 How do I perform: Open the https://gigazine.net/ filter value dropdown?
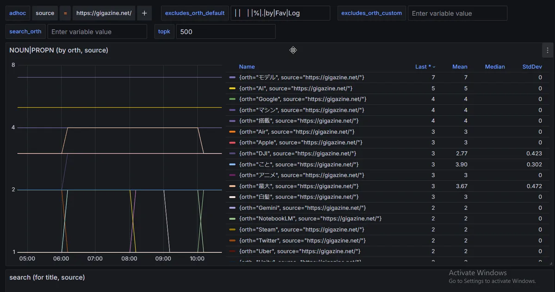point(104,13)
